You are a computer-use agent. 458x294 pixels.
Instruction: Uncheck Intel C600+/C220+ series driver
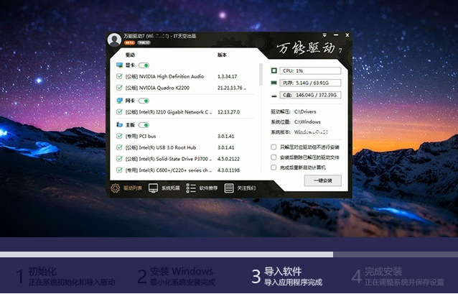point(119,170)
